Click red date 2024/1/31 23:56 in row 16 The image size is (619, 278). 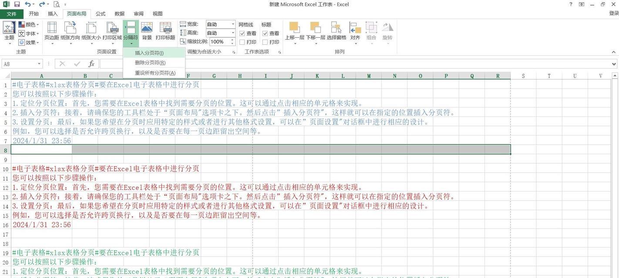(41, 225)
